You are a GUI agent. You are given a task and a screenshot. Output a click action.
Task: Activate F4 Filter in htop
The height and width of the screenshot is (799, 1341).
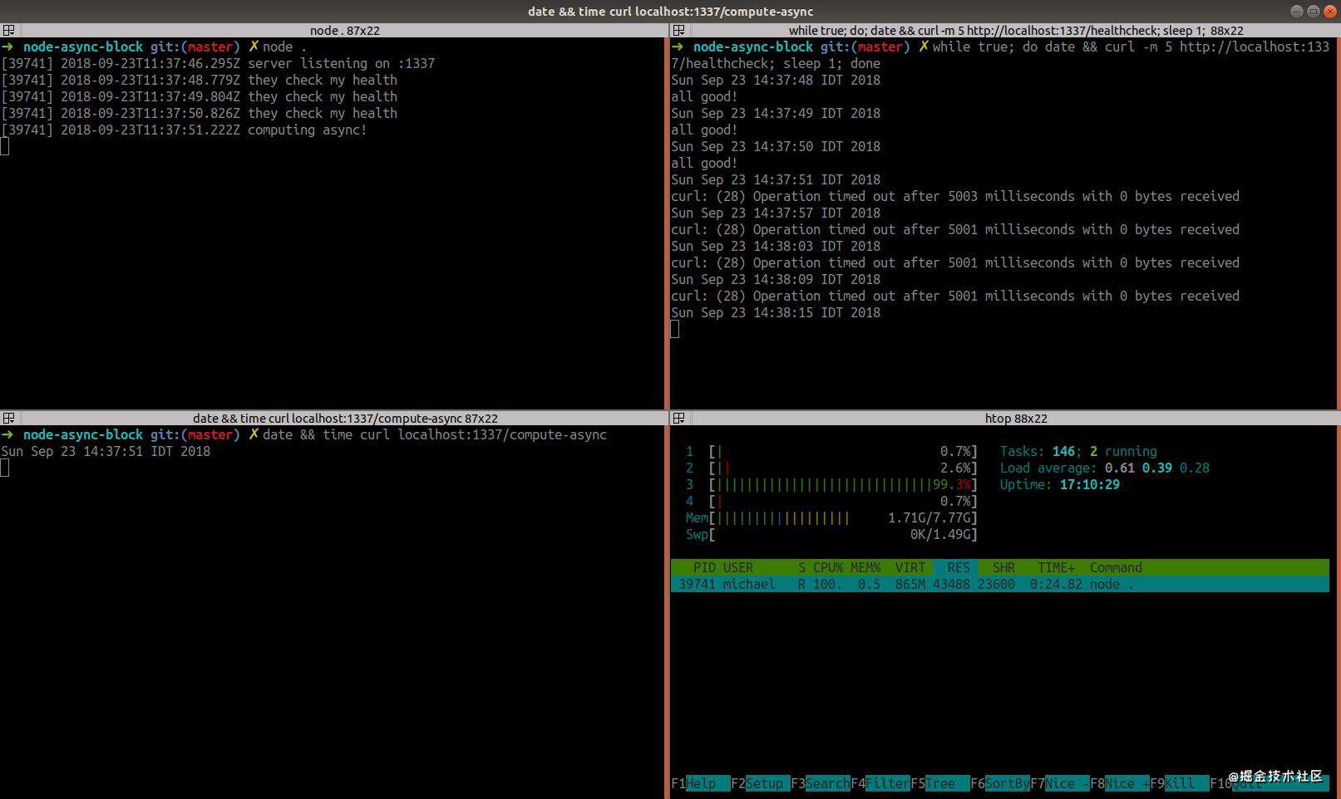pos(880,783)
